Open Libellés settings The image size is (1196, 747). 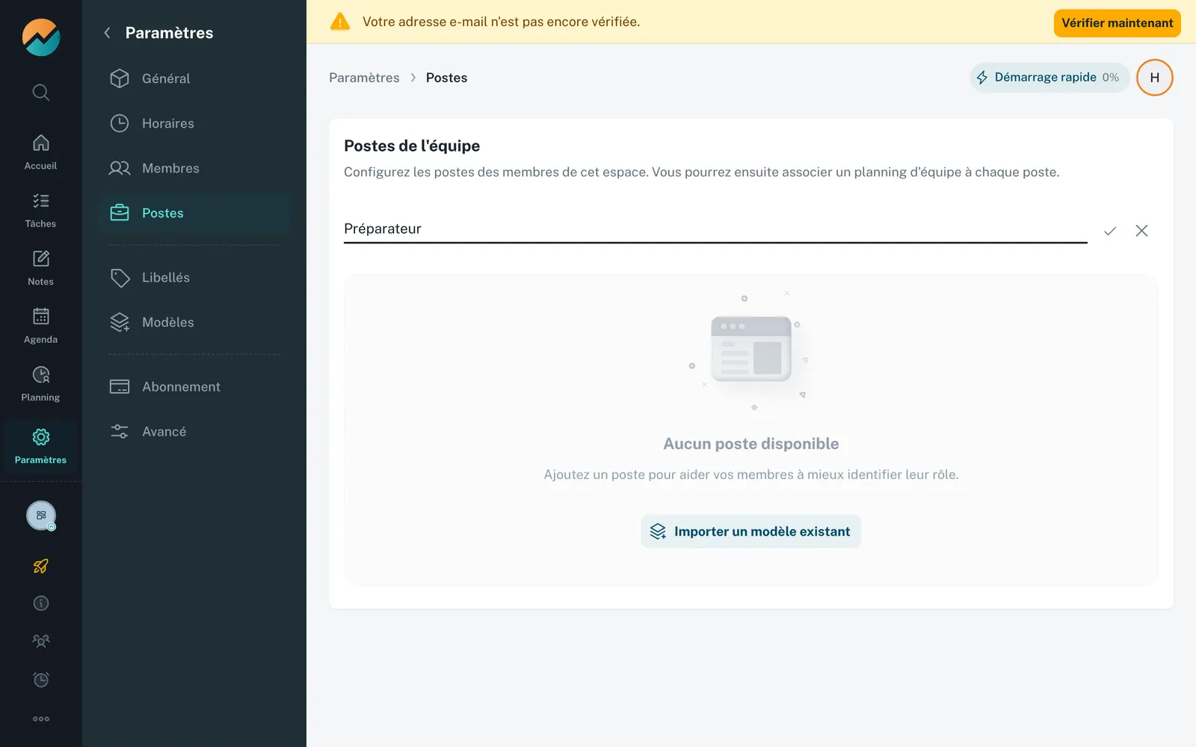[194, 277]
